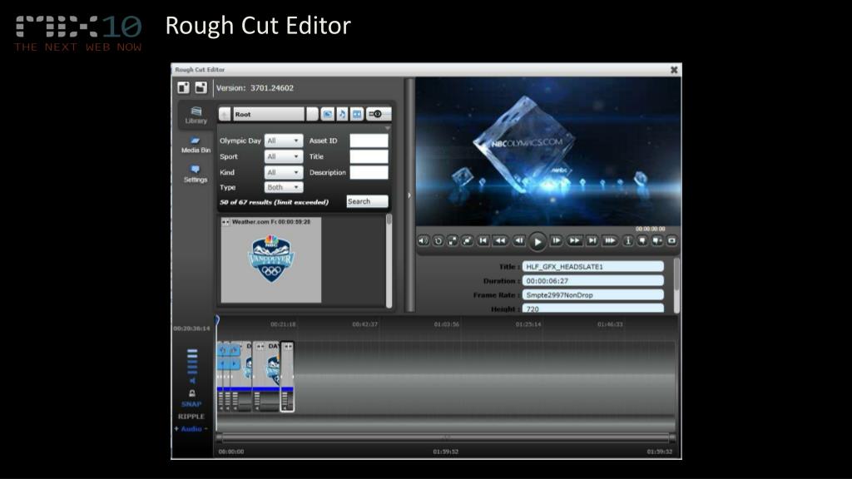Skip to the clip end

pyautogui.click(x=592, y=240)
